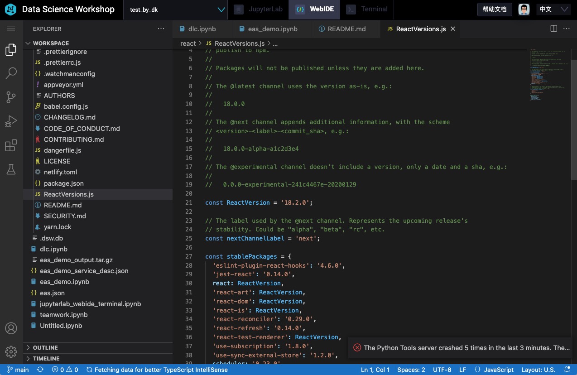Open the Manage gear settings
577x375 pixels.
11,351
